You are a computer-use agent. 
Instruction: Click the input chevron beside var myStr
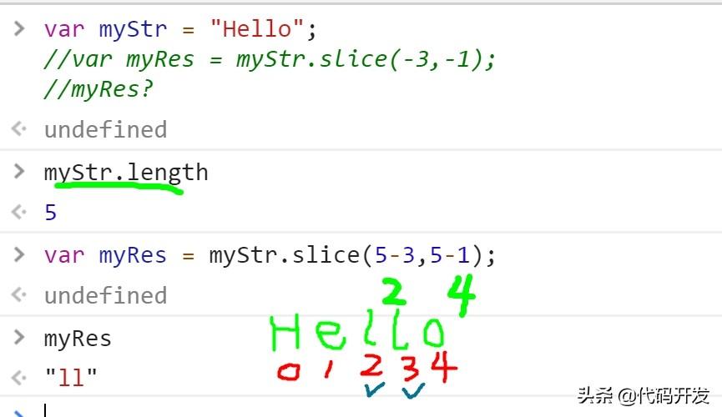pyautogui.click(x=19, y=29)
